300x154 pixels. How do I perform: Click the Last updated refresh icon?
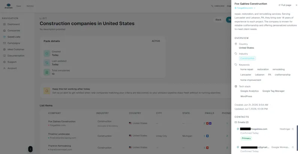(x=46, y=63)
